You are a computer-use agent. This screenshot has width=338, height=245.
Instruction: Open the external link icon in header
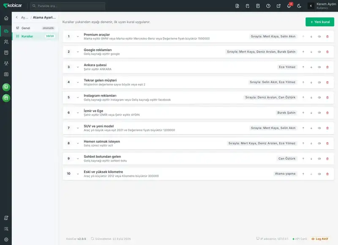tap(278, 6)
